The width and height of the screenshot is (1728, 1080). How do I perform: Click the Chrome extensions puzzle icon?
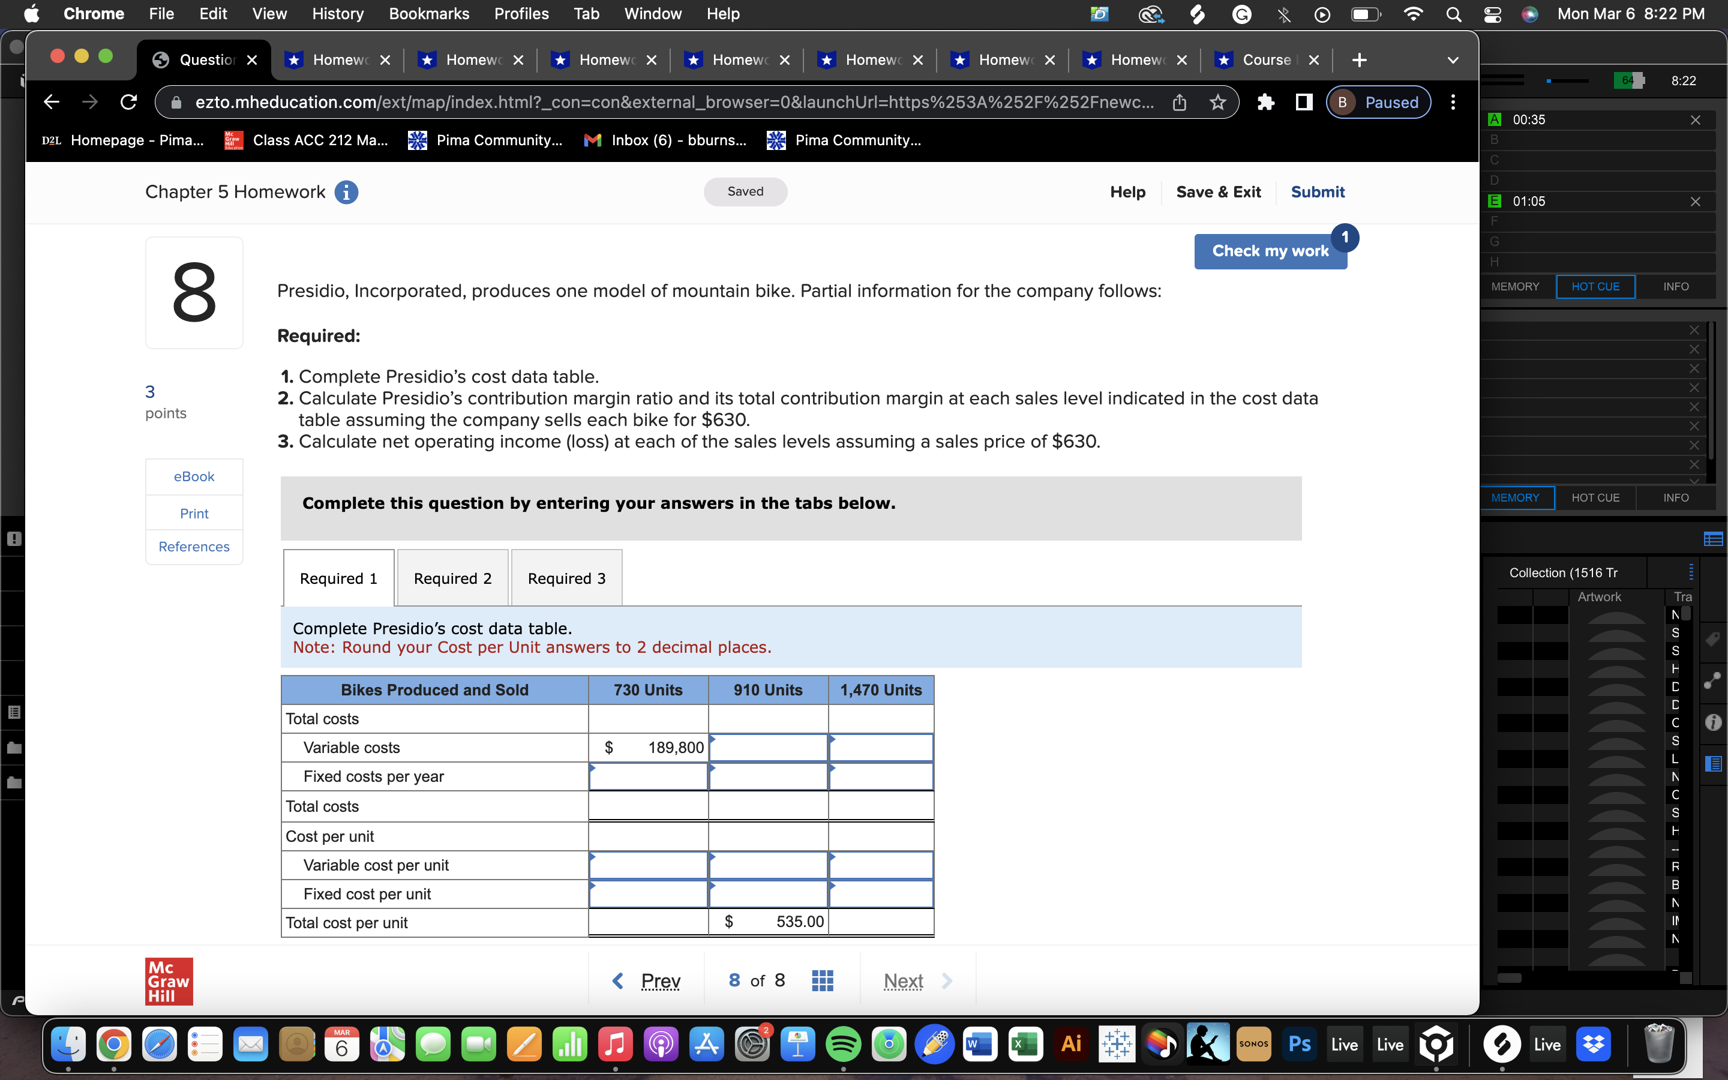coord(1266,102)
